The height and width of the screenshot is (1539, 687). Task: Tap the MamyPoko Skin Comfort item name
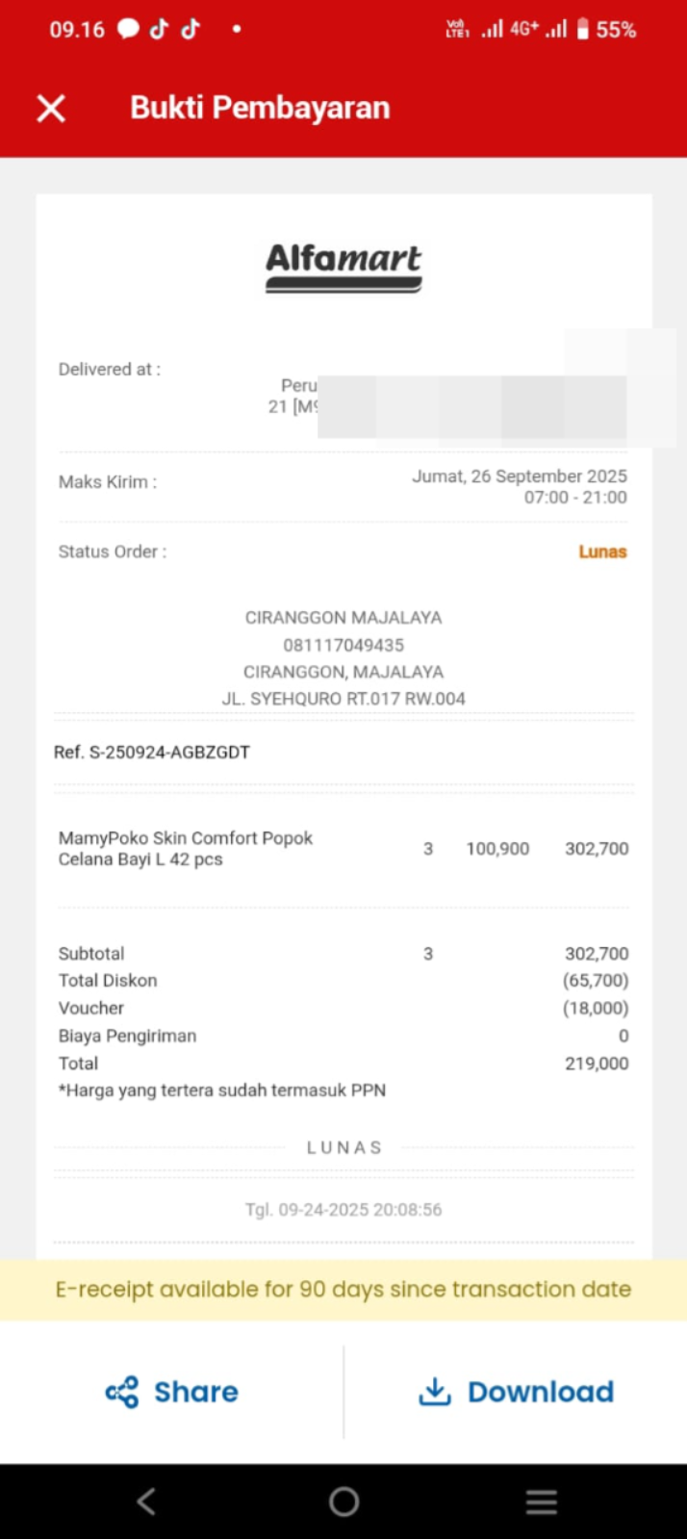[x=186, y=848]
